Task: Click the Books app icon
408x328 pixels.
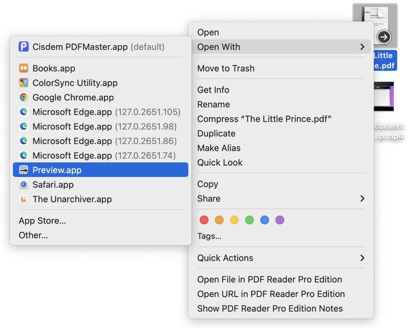Action: pyautogui.click(x=23, y=69)
